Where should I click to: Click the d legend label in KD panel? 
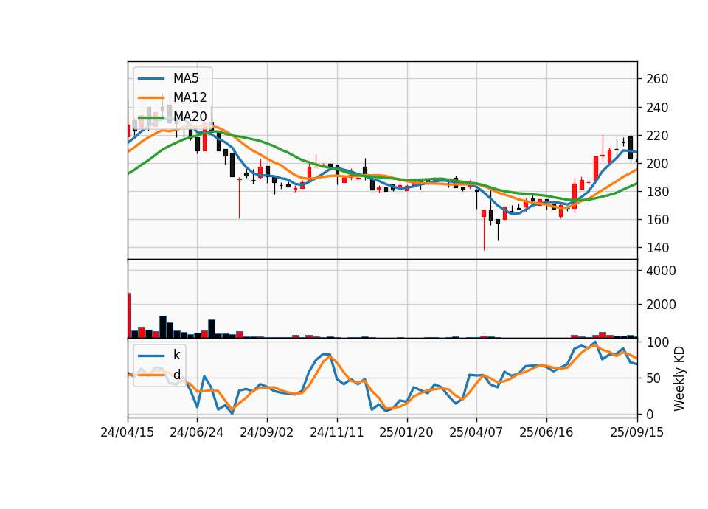coord(177,375)
